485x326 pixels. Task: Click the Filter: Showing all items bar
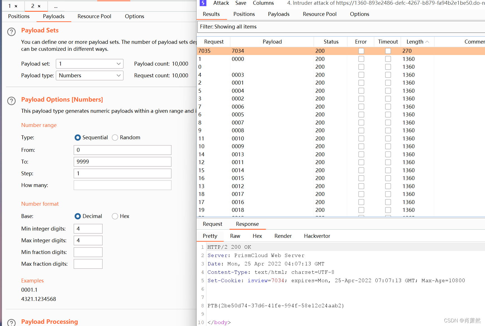pyautogui.click(x=341, y=27)
